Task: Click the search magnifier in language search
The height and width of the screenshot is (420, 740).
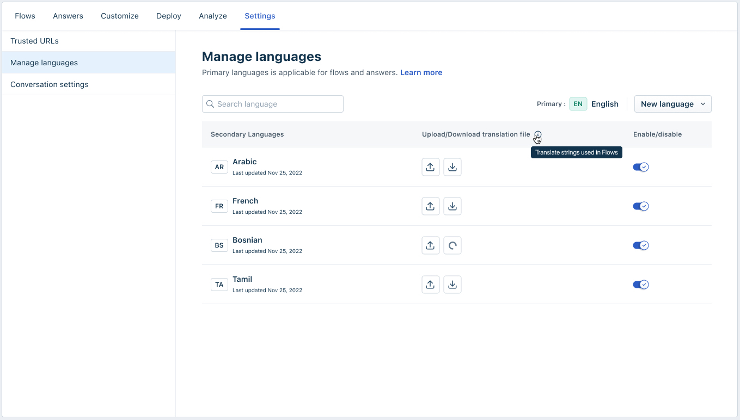Action: (210, 104)
